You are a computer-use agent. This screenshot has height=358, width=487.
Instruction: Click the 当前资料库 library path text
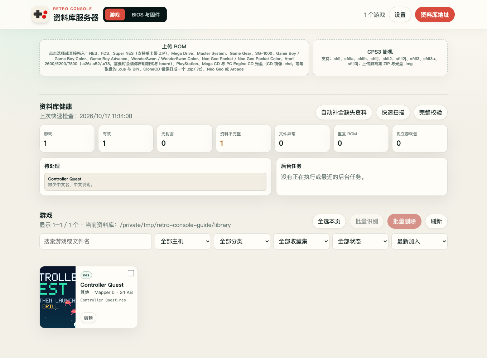pos(158,225)
